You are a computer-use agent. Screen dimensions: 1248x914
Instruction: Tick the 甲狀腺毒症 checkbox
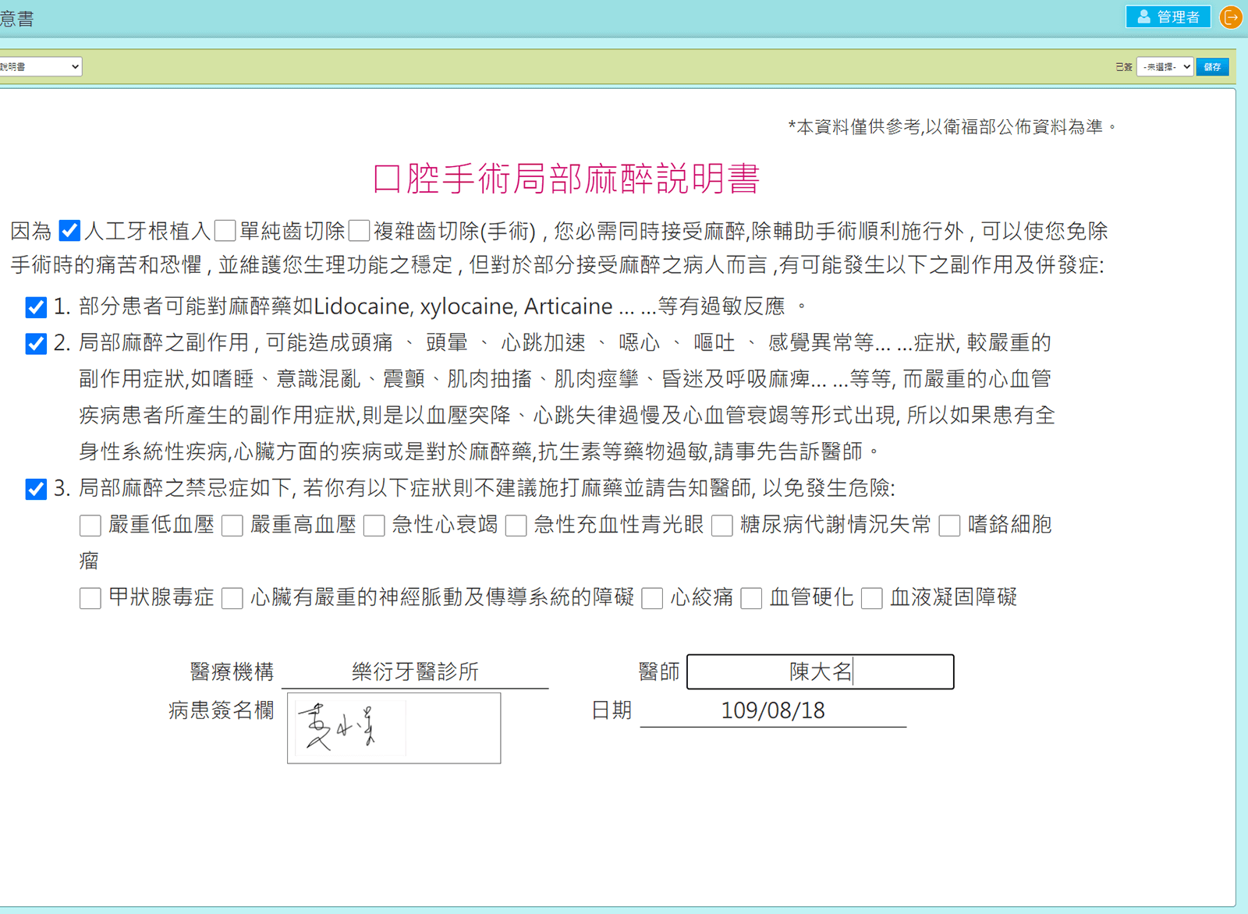90,598
